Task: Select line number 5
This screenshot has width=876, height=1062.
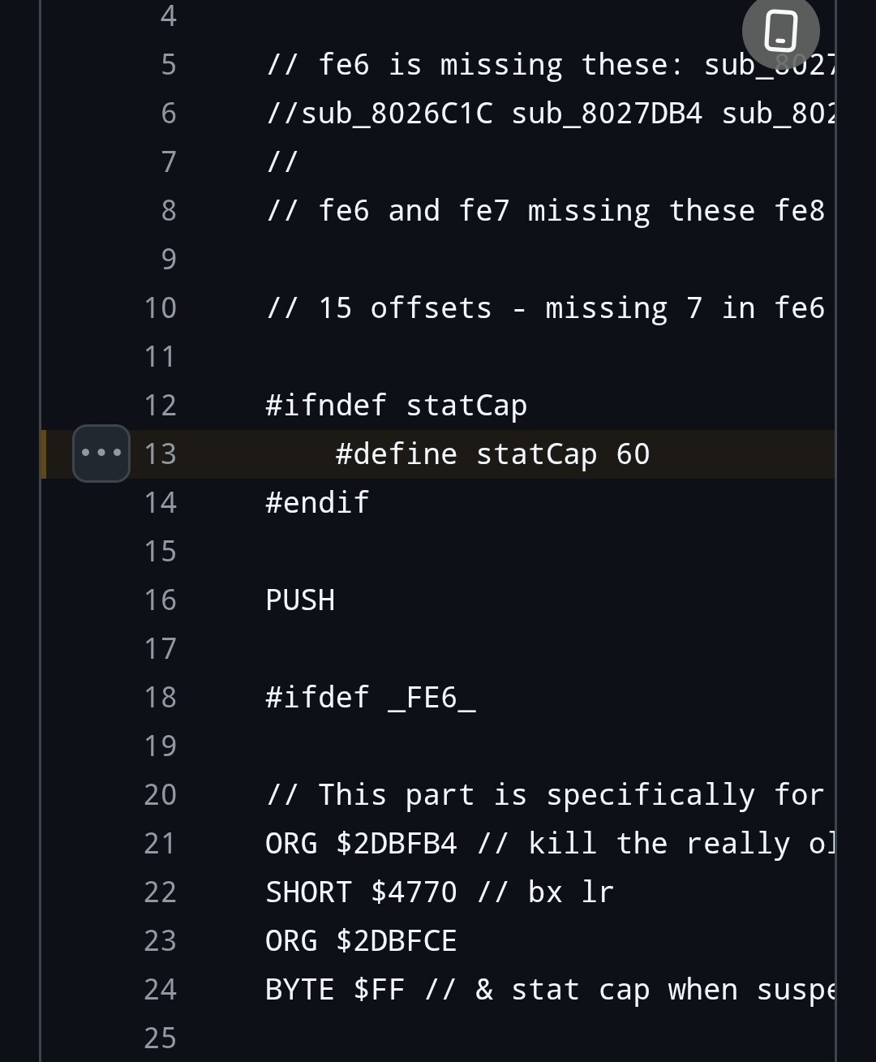Action: point(168,64)
